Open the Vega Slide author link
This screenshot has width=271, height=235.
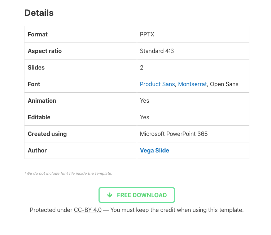(154, 150)
